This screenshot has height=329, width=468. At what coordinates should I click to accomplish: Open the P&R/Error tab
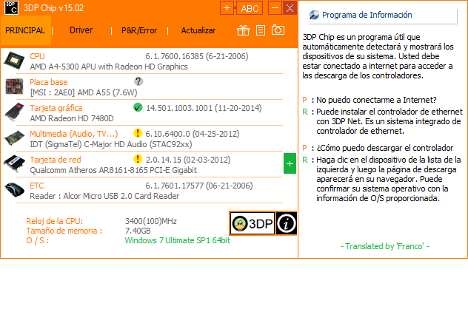coord(139,30)
